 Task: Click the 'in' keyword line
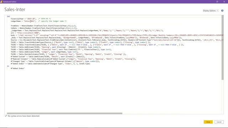[x=8, y=66]
